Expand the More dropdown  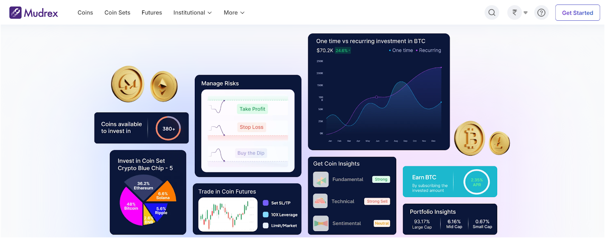pos(234,12)
